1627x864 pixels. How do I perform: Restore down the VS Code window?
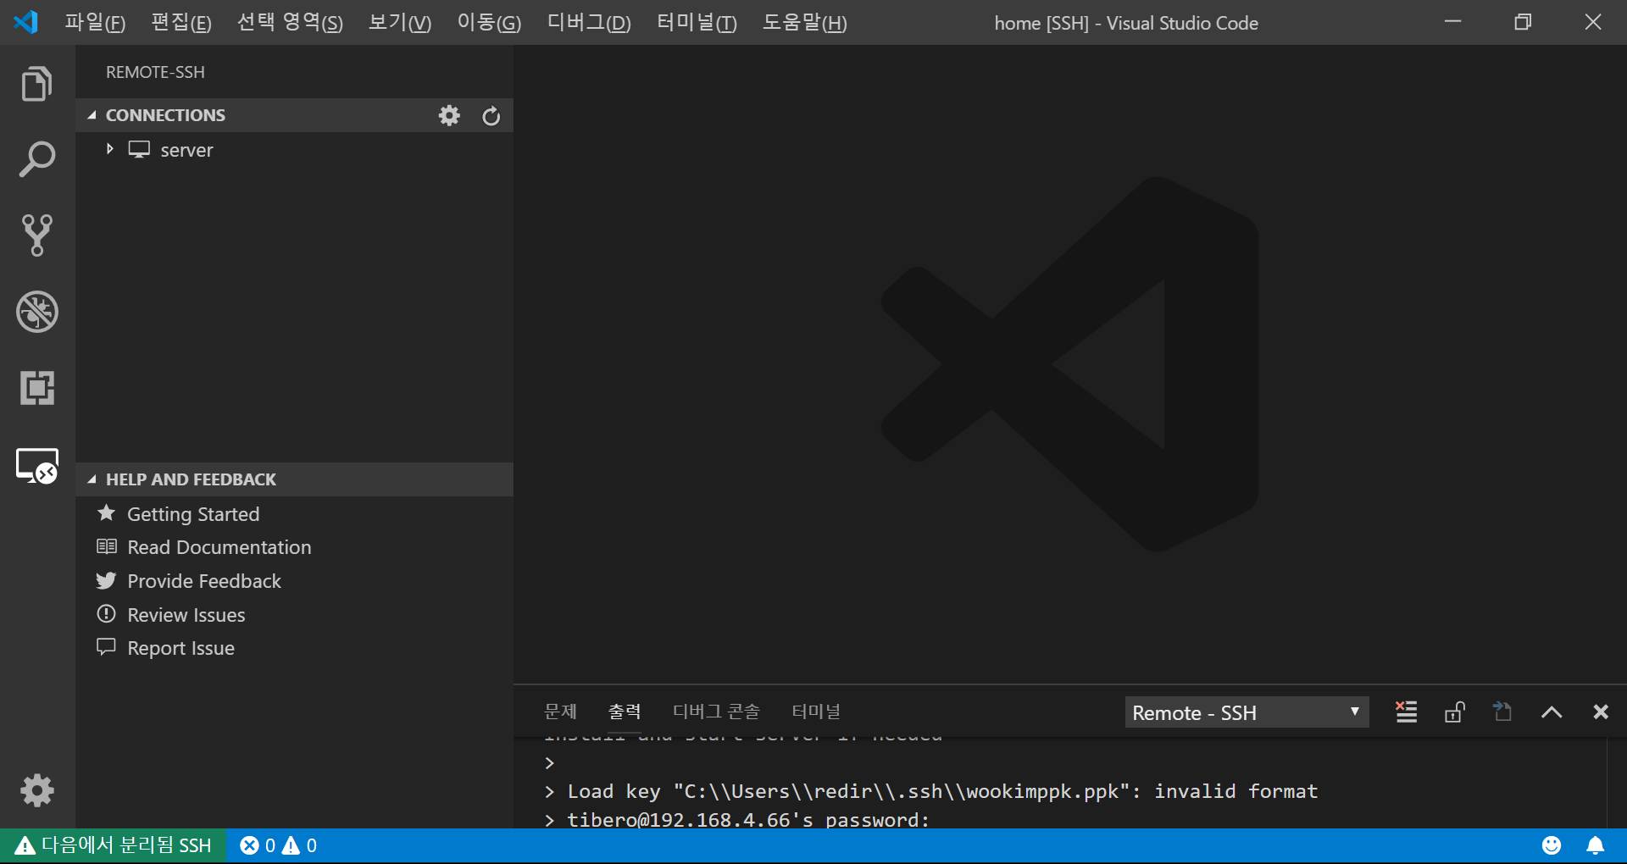[1523, 22]
